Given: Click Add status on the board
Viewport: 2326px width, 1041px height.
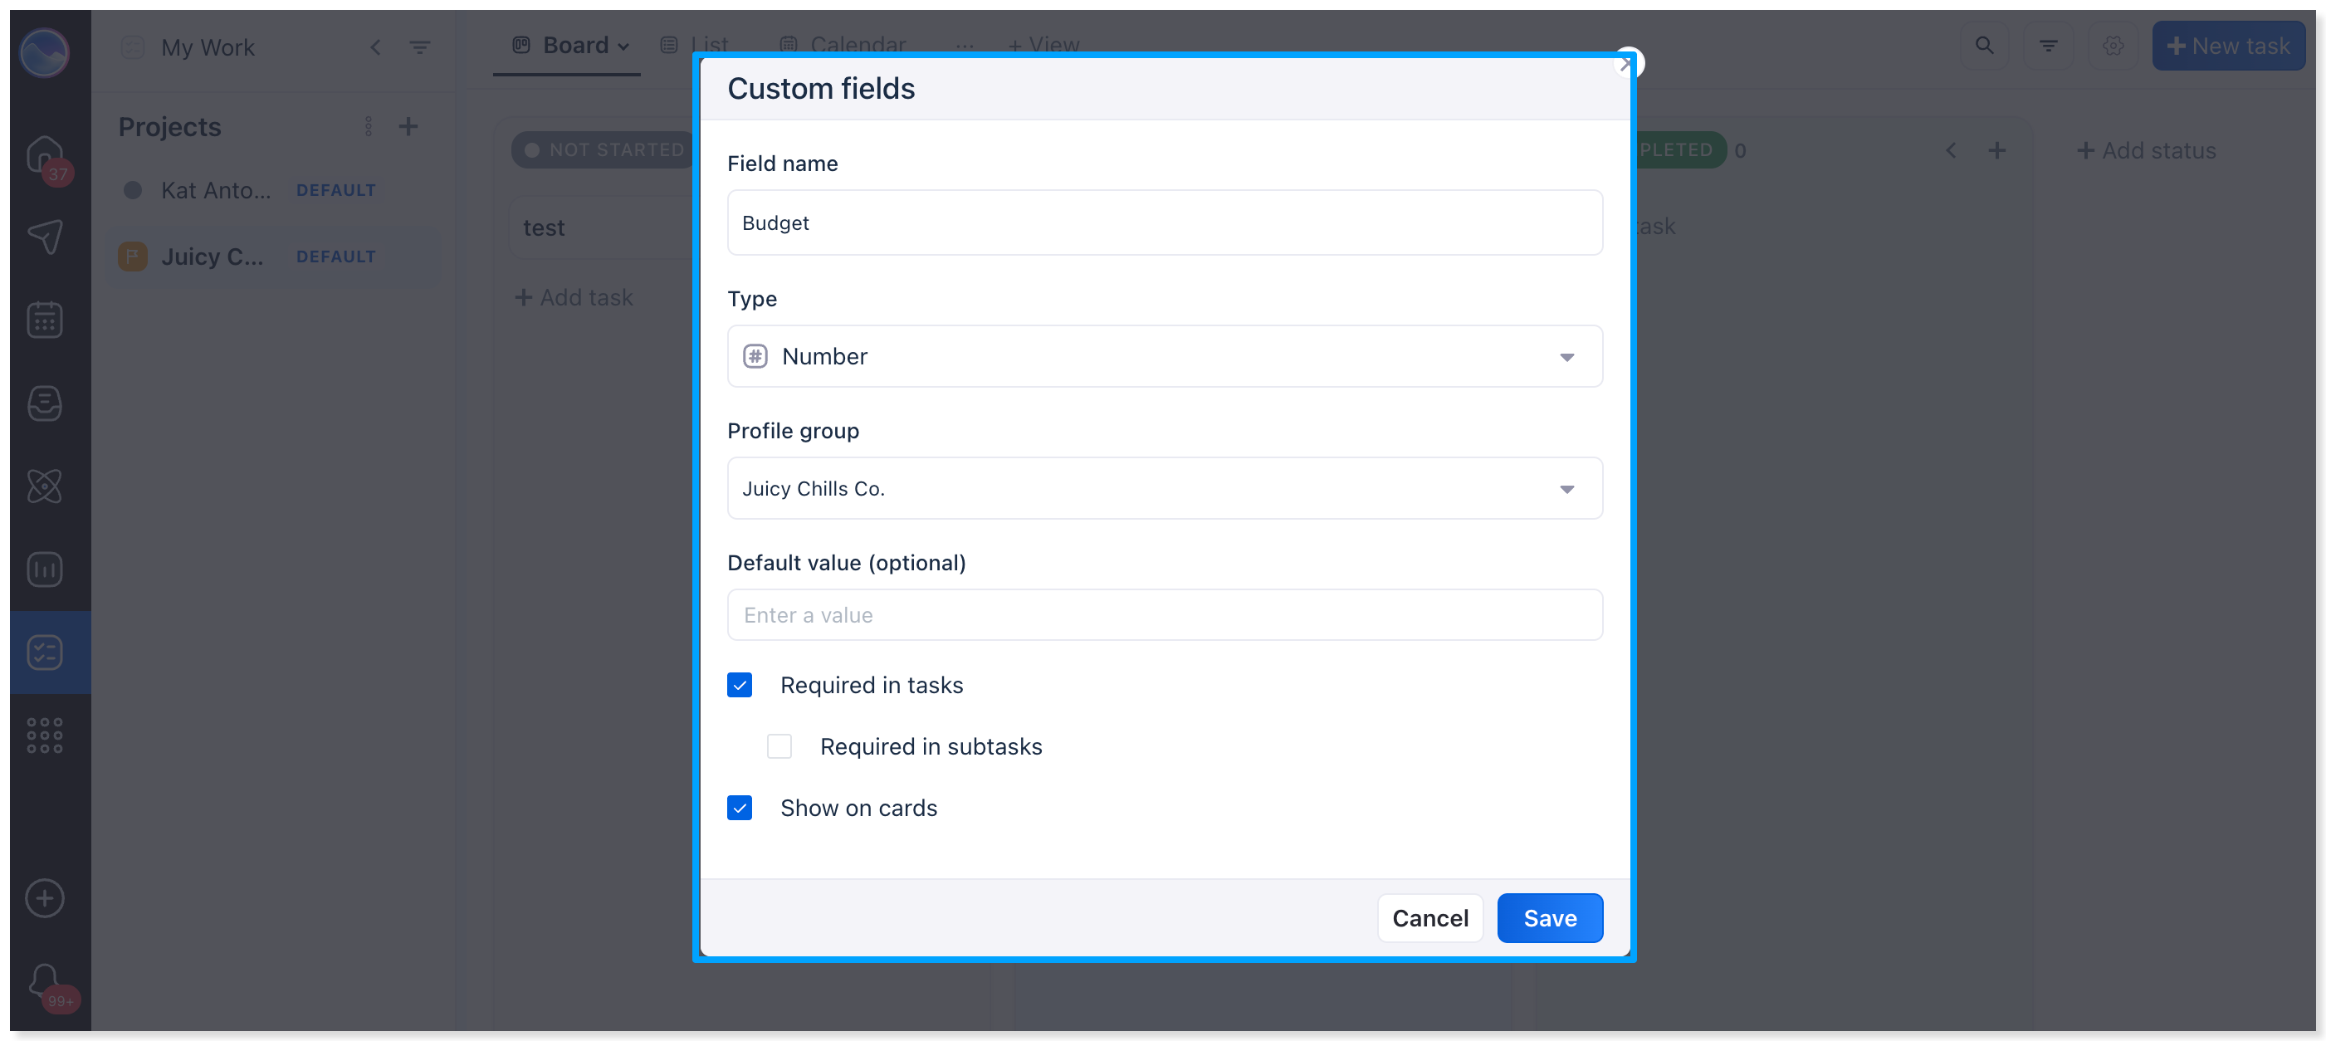Looking at the screenshot, I should coord(2147,150).
